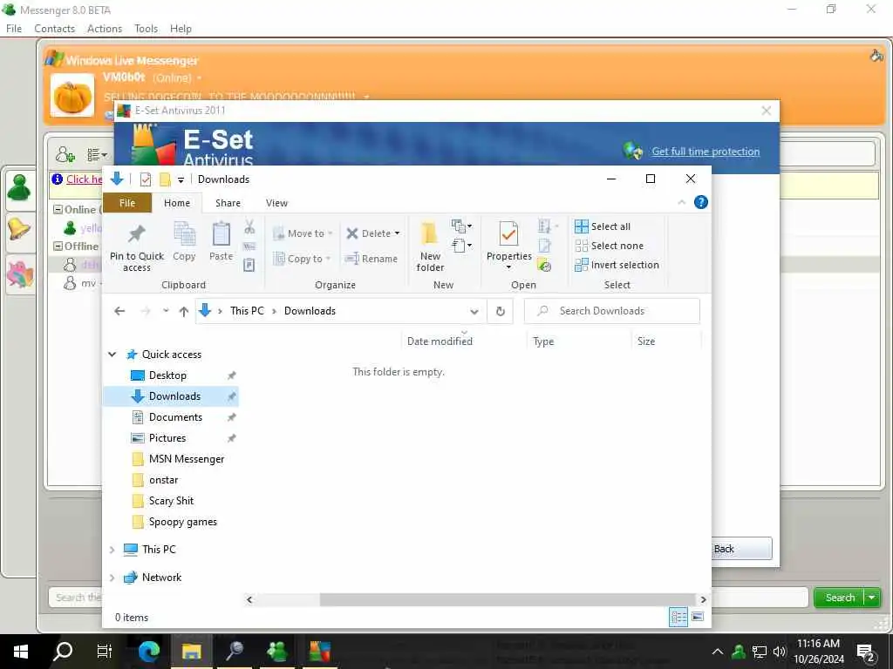Open the Recent locations dropdown arrow
Screen dimensions: 893x669
coord(166,311)
